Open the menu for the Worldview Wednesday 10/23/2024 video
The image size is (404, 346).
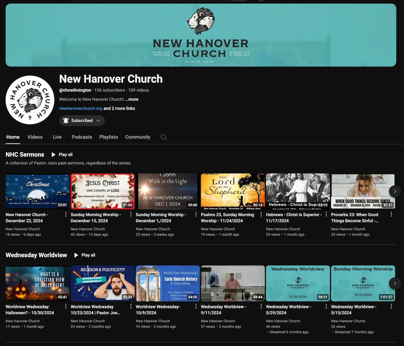(x=131, y=306)
